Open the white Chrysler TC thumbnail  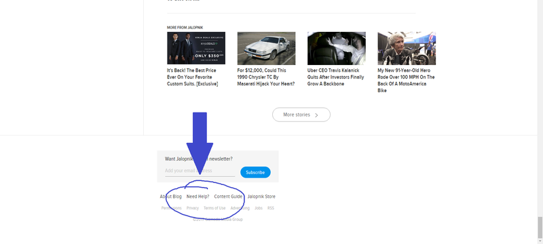click(x=266, y=48)
